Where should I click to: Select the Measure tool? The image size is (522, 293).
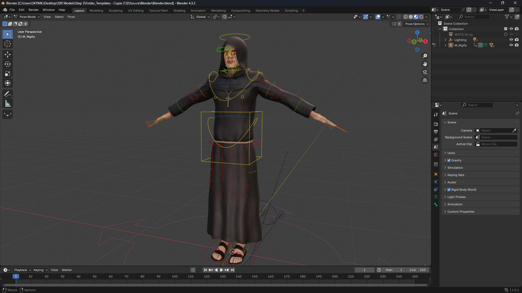tap(8, 104)
